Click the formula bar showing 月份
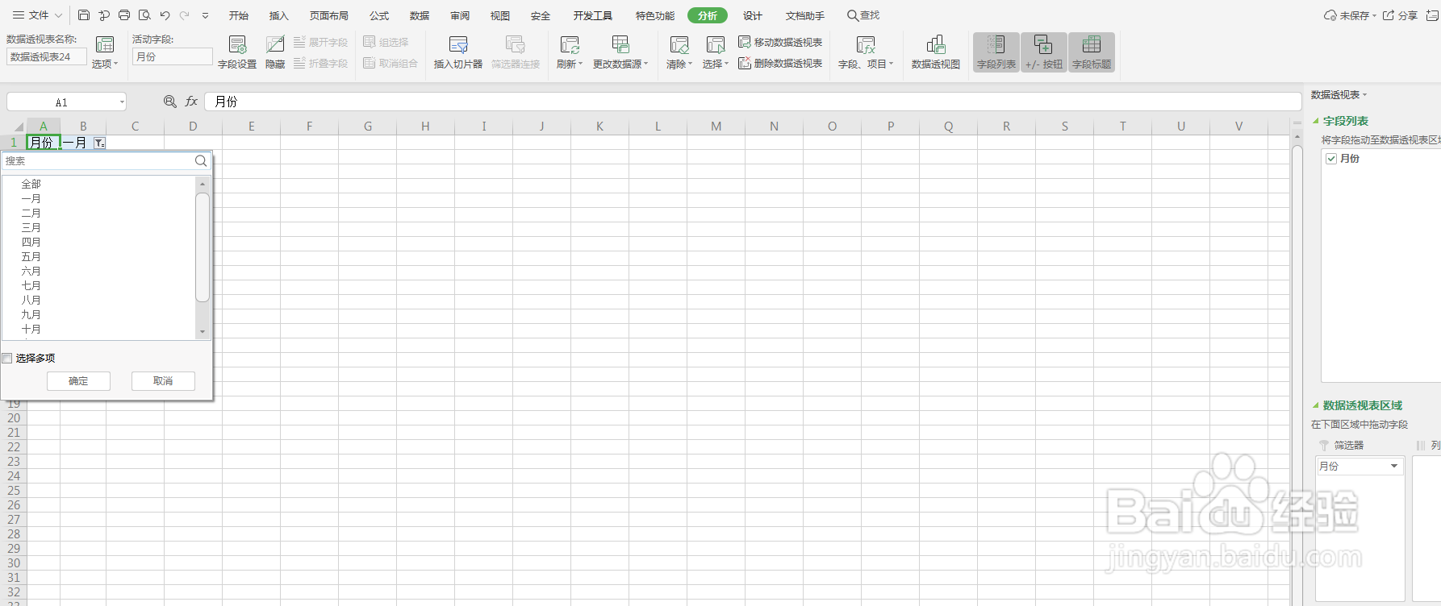The width and height of the screenshot is (1441, 606). (752, 102)
